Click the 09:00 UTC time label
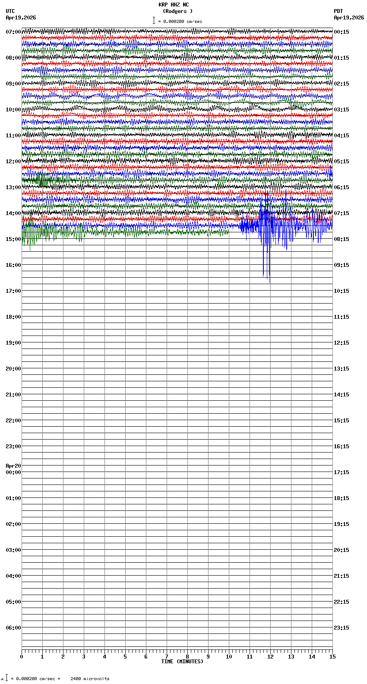The height and width of the screenshot is (684, 367). point(13,84)
